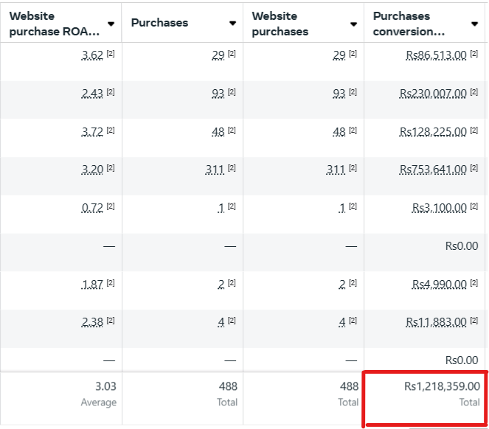Select the Rs230,007.00 conversion value
Image resolution: width=489 pixels, height=429 pixels.
(433, 93)
